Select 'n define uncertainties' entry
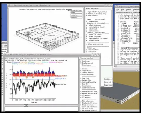 click(94, 44)
